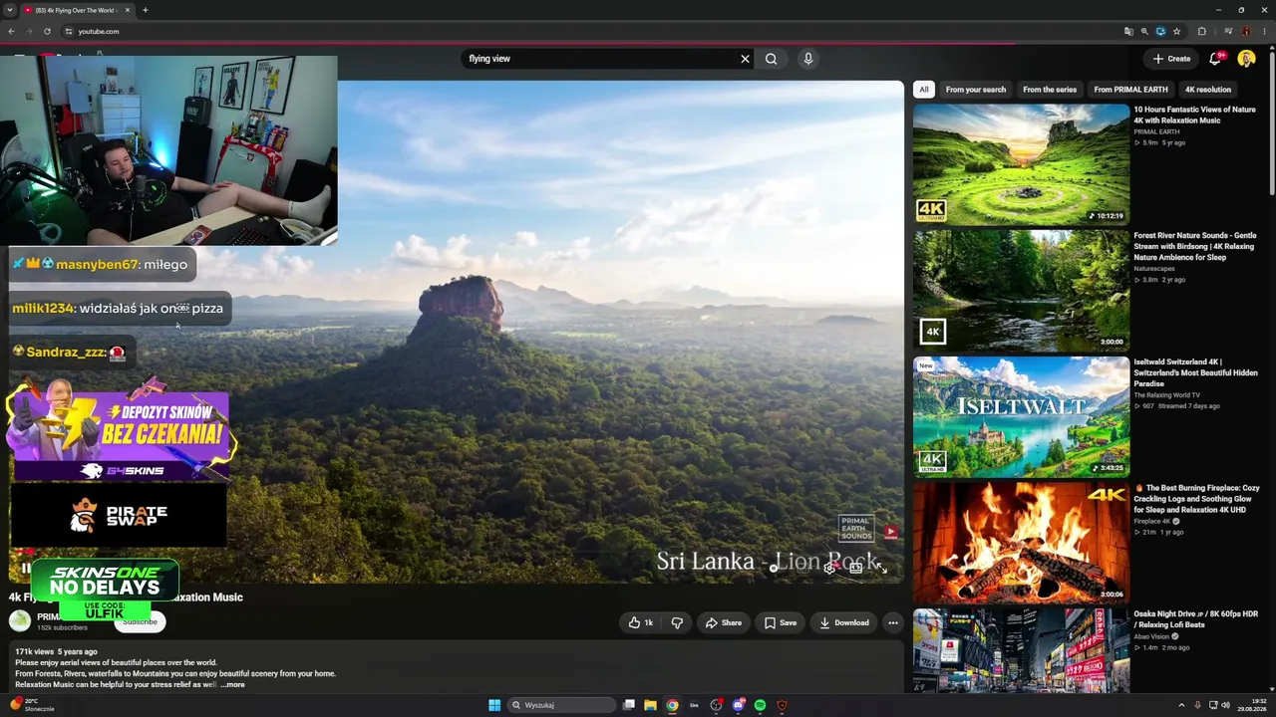Viewport: 1276px width, 717px height.
Task: Open the Best Burning Fireplace video title
Action: tap(1196, 499)
